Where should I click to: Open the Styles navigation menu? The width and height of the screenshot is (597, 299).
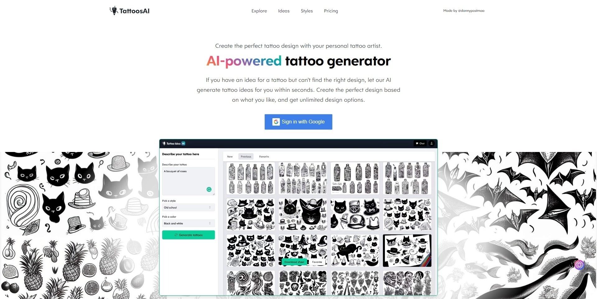(x=307, y=11)
